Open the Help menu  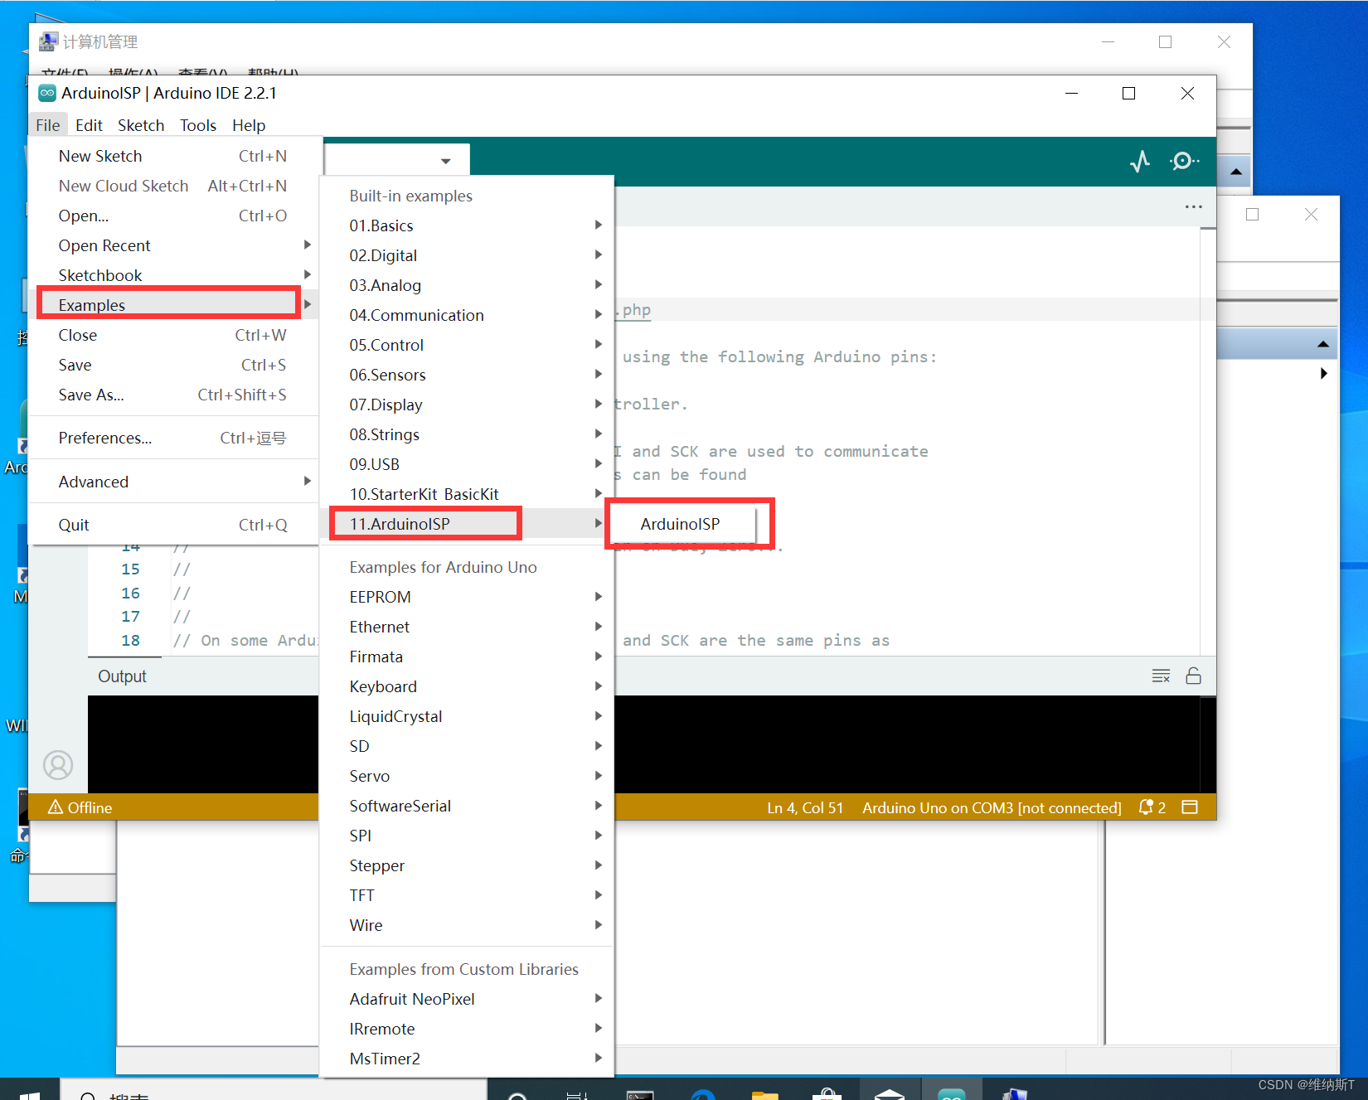(249, 125)
